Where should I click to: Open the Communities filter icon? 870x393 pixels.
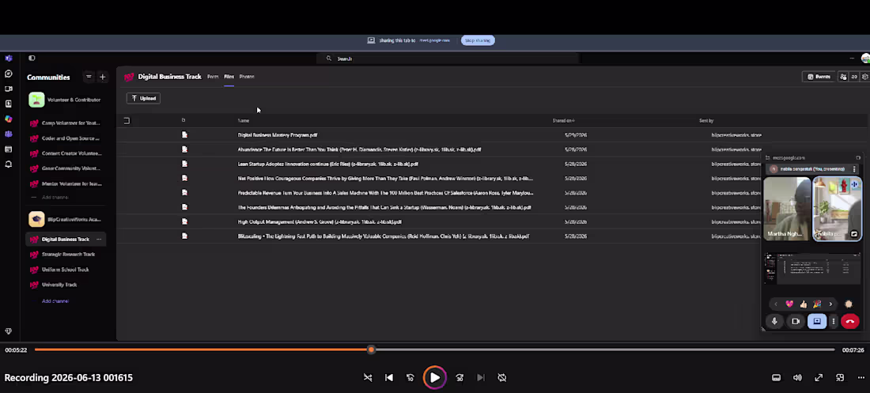point(89,77)
